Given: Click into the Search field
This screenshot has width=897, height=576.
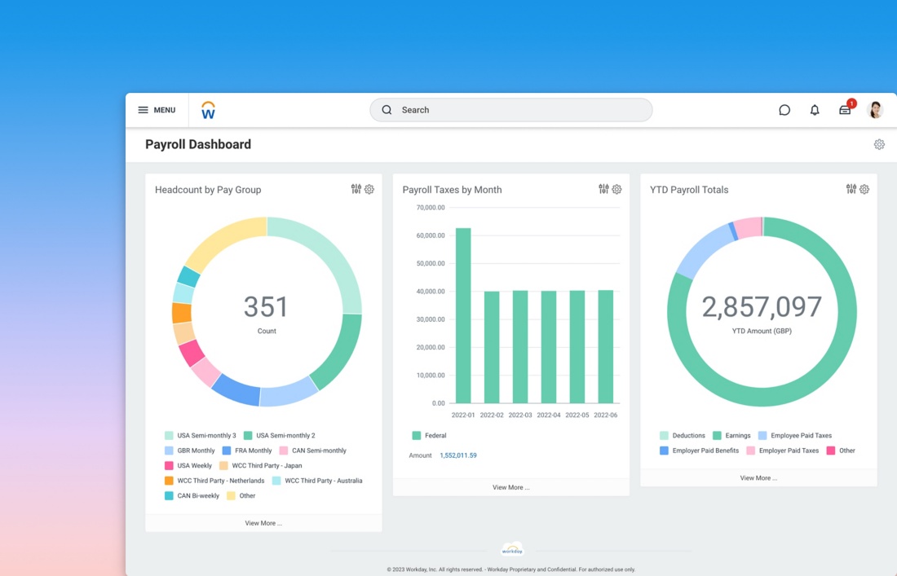Looking at the screenshot, I should (510, 110).
